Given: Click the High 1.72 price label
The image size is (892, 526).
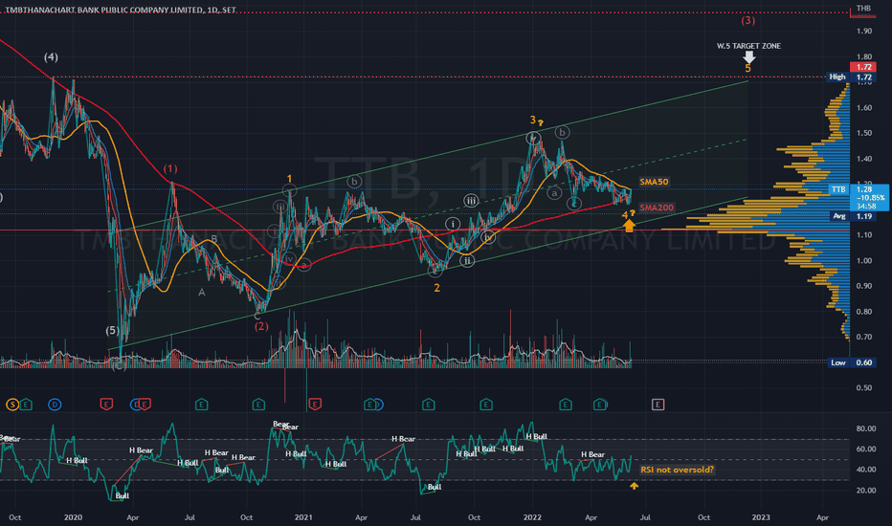Looking at the screenshot, I should [851, 77].
